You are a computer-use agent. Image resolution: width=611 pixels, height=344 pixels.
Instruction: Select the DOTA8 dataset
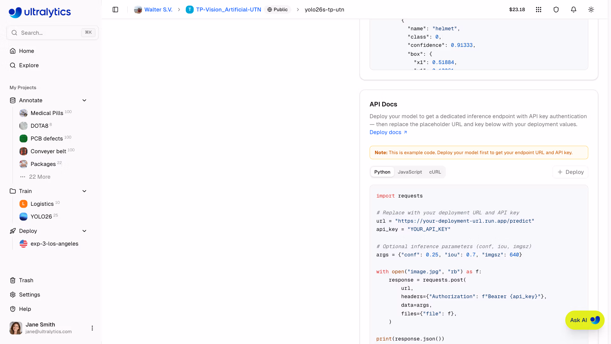(39, 126)
